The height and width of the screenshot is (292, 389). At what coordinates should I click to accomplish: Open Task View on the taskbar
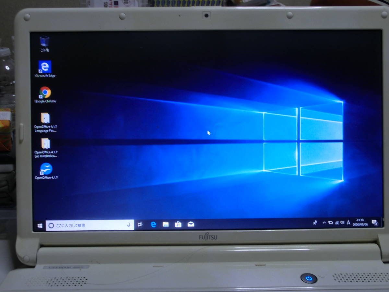[140, 225]
